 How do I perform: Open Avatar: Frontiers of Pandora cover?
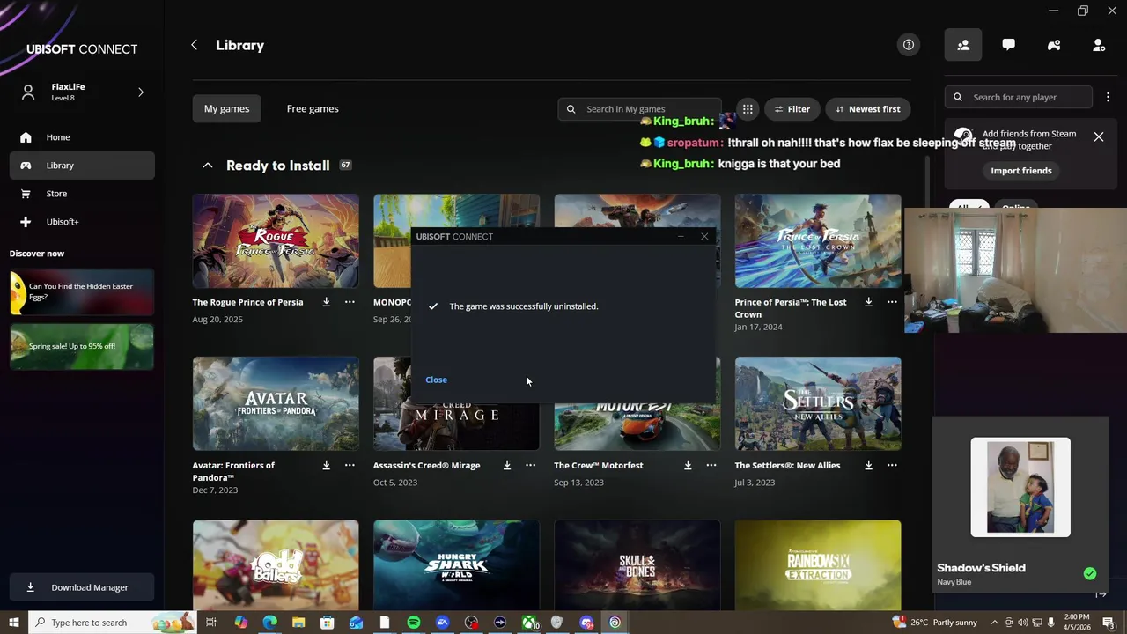tap(276, 403)
